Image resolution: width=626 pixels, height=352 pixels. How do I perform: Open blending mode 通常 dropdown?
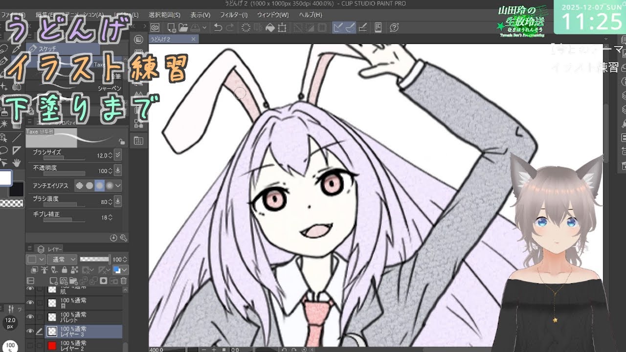click(x=62, y=259)
